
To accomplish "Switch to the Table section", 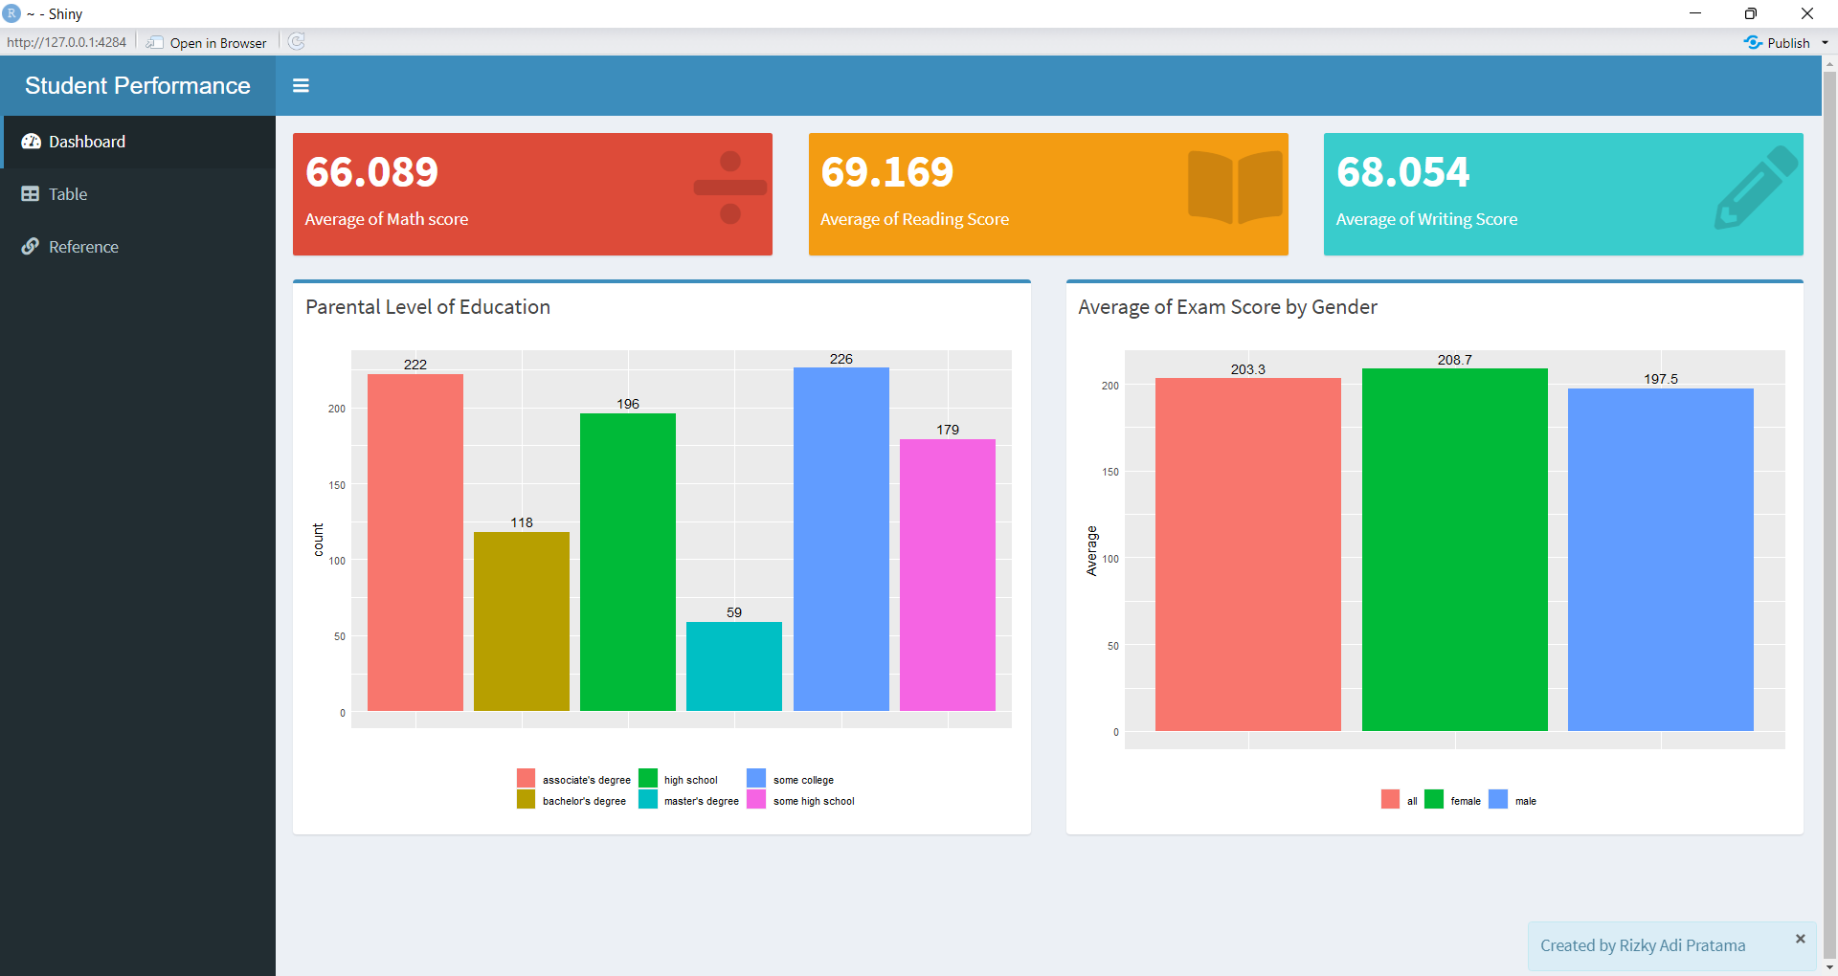I will [x=67, y=193].
